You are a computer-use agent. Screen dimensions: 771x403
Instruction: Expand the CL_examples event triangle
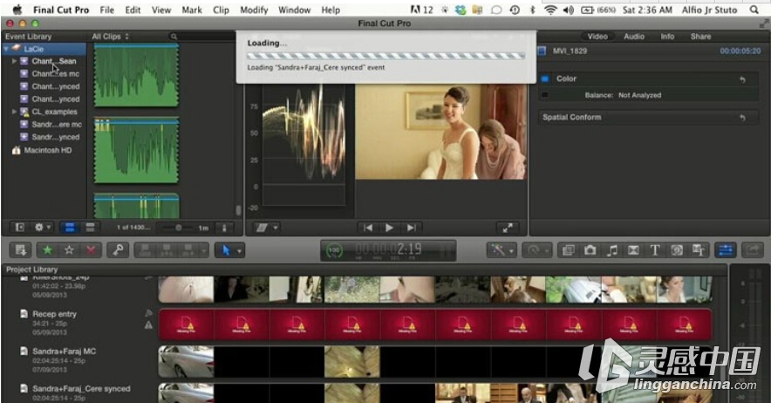click(x=14, y=112)
